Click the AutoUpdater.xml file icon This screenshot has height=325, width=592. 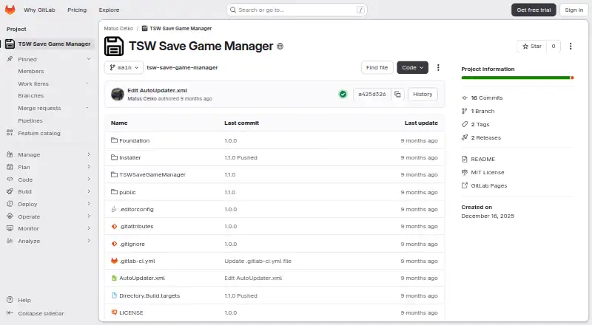pyautogui.click(x=114, y=278)
